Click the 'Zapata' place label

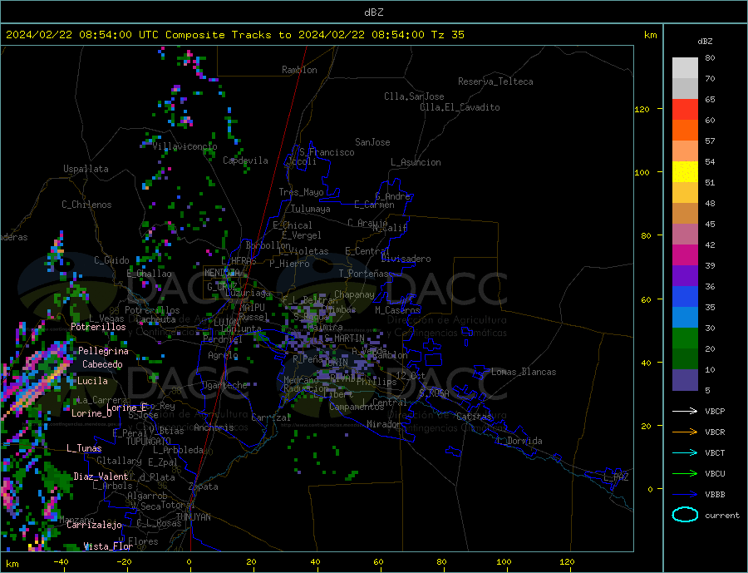(x=204, y=487)
